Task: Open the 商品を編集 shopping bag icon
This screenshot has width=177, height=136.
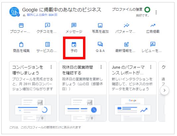Action: point(21,45)
